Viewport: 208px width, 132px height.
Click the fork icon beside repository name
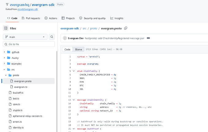click(x=7, y=5)
